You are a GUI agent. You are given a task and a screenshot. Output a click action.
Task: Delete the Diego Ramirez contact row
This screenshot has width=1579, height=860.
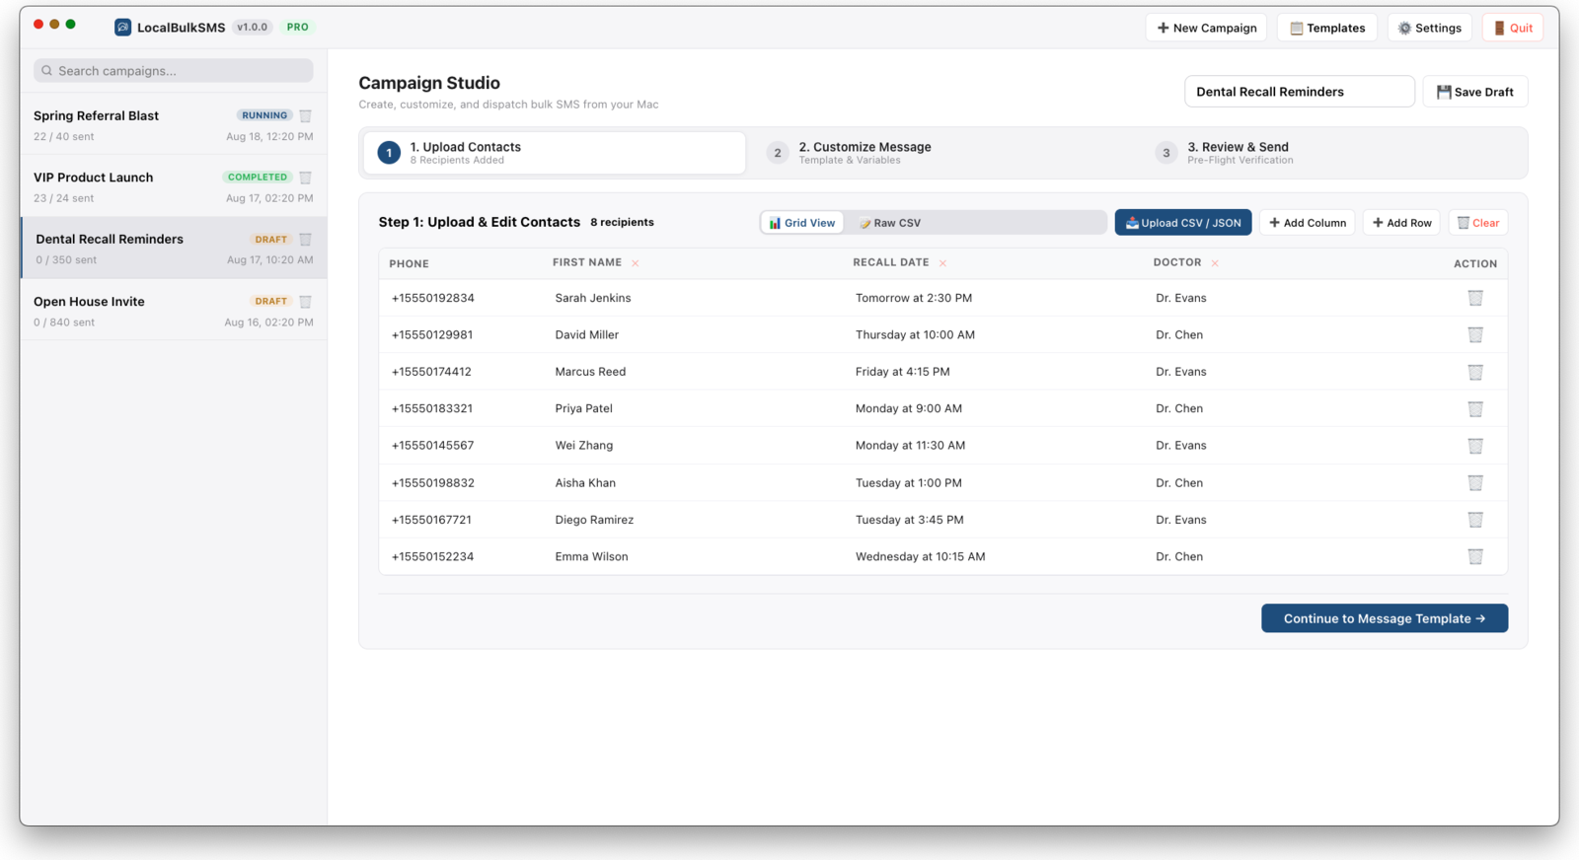pyautogui.click(x=1475, y=520)
